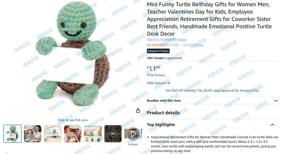Screen dimensions: 281x154
Task: Open the handmade crochet turtle thumbnail
Action: tap(93, 133)
